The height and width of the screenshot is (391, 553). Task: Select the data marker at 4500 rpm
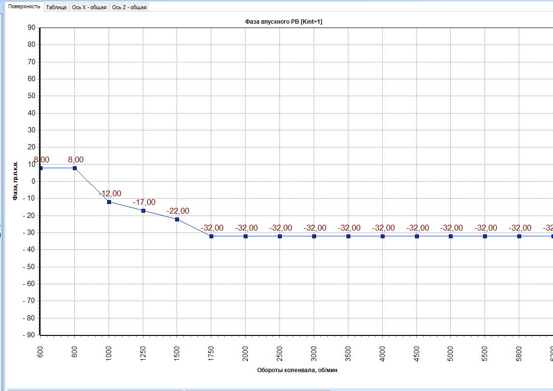tap(417, 236)
